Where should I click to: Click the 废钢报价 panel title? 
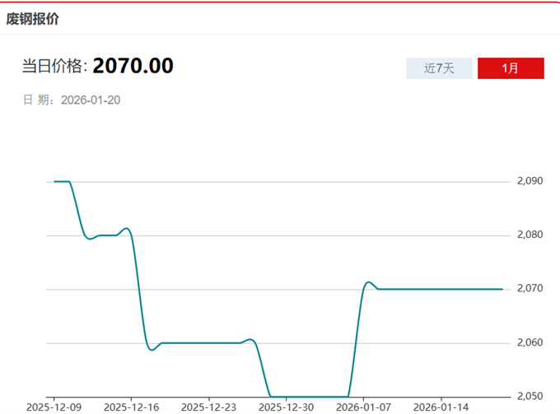pos(33,18)
